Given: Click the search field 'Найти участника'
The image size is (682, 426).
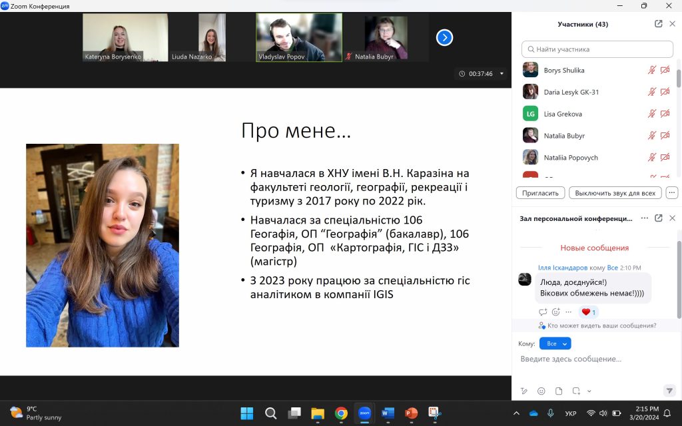Looking at the screenshot, I should point(597,49).
